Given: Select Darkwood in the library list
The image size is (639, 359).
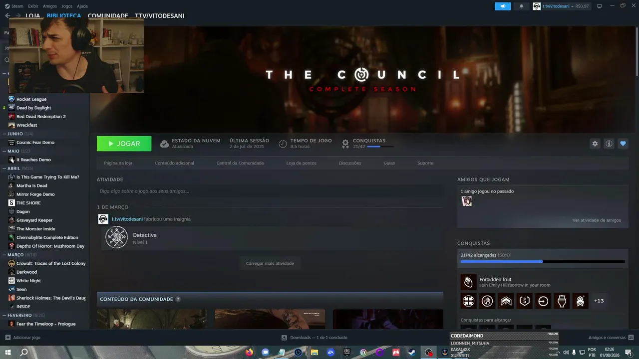Looking at the screenshot, I should click(27, 272).
